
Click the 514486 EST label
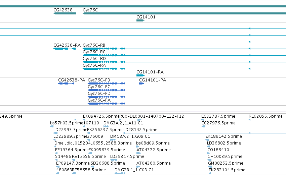point(63,157)
